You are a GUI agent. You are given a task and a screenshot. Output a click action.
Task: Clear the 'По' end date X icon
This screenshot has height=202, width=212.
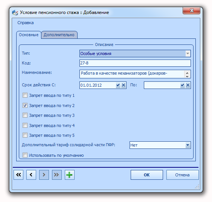click(188, 85)
